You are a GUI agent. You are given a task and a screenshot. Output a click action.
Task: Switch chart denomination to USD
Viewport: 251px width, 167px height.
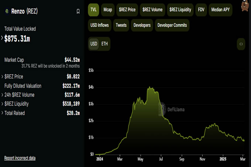tap(94, 44)
